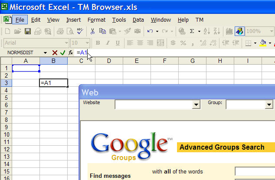
Task: Open the TM menu
Action: [199, 20]
